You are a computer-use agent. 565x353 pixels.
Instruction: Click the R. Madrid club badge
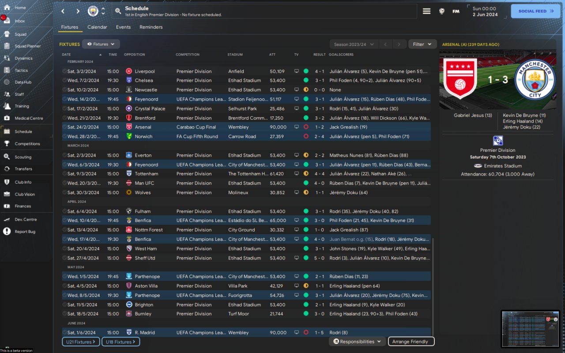[x=129, y=332]
